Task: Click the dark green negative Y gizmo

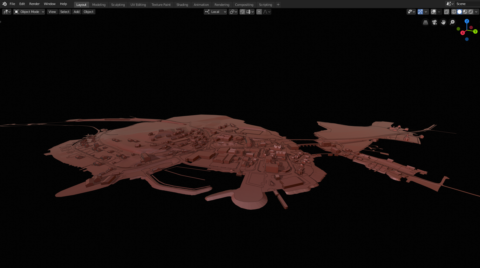Action: 458,29
